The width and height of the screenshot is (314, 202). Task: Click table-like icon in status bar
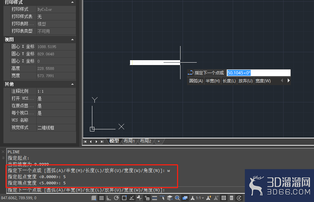click(x=231, y=198)
